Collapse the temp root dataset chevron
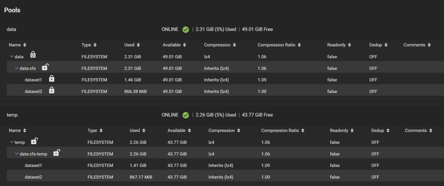The width and height of the screenshot is (444, 186). pos(12,142)
